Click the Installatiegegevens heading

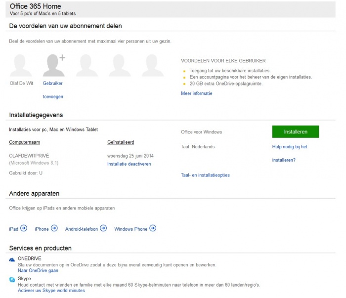pyautogui.click(x=36, y=115)
